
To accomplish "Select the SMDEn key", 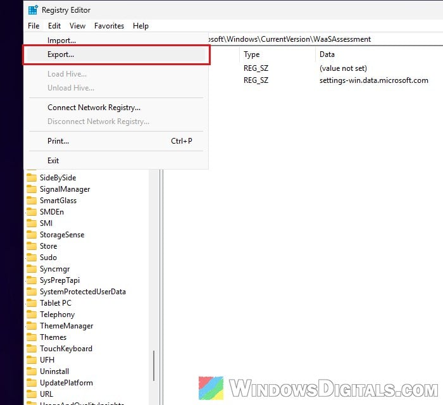I will [52, 212].
